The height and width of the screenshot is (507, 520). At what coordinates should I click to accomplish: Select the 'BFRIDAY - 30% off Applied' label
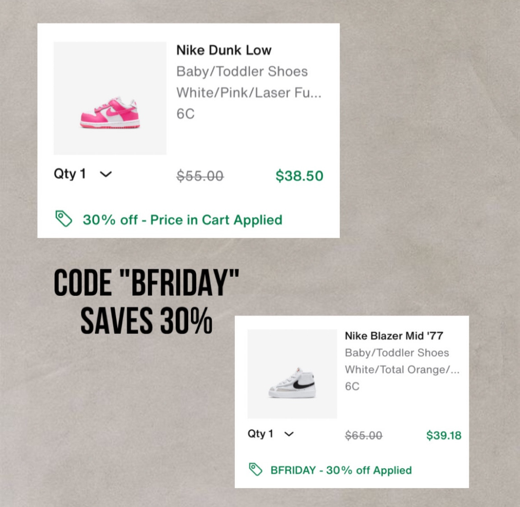click(341, 470)
